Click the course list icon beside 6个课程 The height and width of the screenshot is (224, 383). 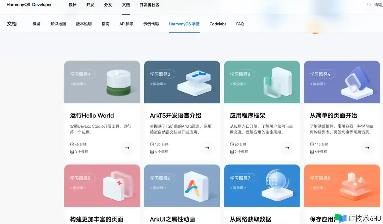point(312,152)
